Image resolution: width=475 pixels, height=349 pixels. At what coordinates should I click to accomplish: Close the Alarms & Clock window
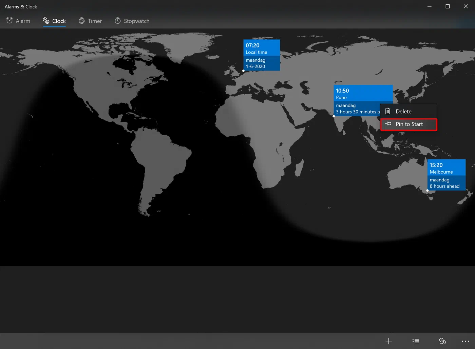[x=466, y=6]
